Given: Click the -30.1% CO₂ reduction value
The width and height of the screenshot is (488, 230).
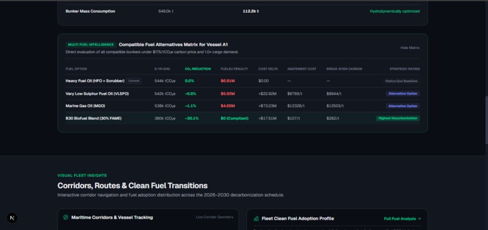Looking at the screenshot, I should pos(192,118).
